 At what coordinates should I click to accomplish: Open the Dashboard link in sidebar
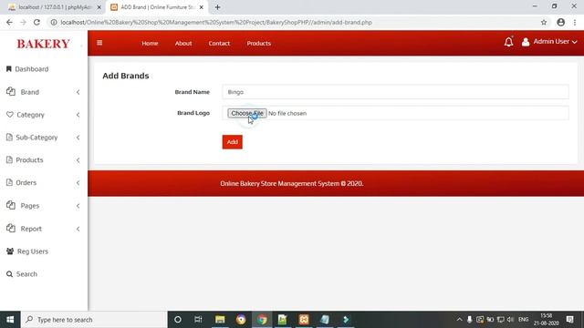[32, 69]
